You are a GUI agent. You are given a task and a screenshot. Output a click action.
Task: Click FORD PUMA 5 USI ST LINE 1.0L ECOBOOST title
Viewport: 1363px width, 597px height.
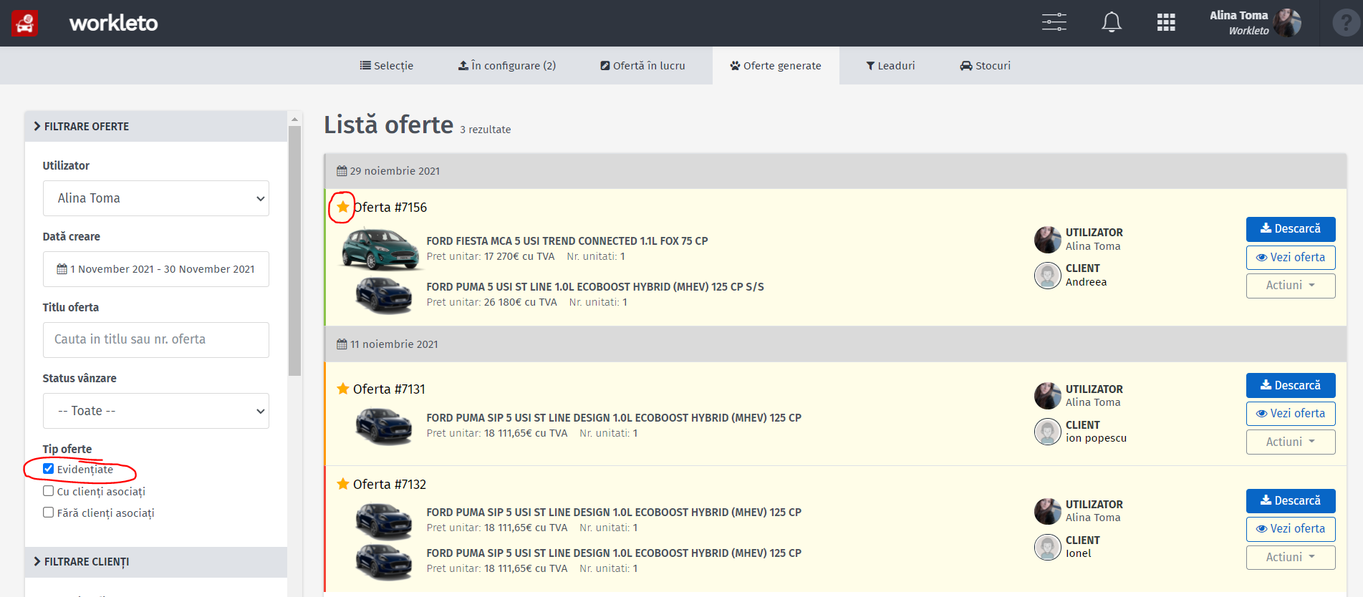[595, 287]
